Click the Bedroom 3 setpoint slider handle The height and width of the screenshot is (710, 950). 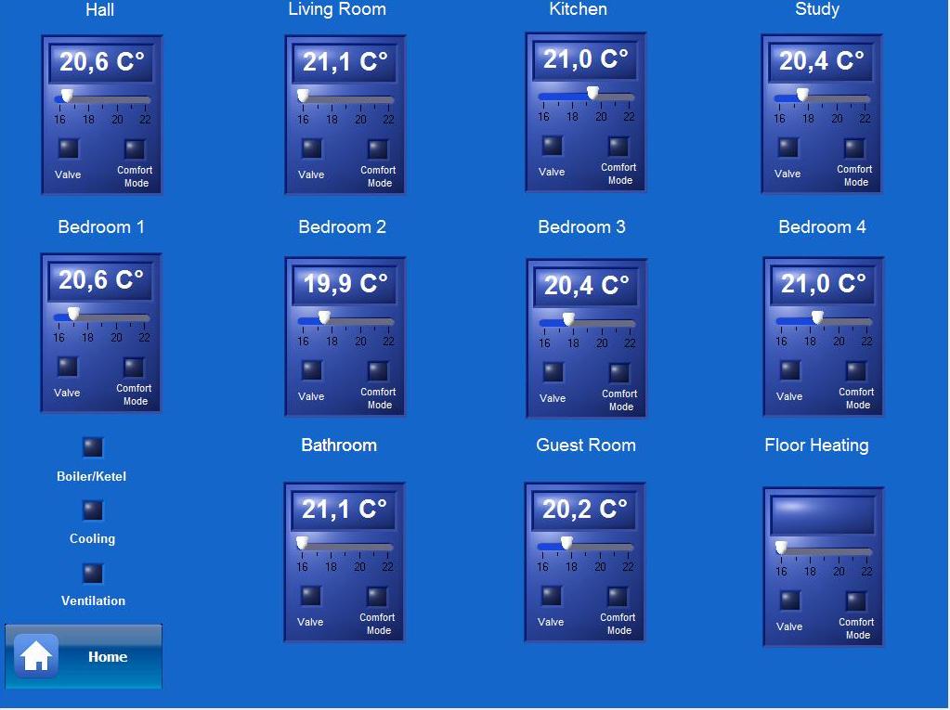point(568,319)
